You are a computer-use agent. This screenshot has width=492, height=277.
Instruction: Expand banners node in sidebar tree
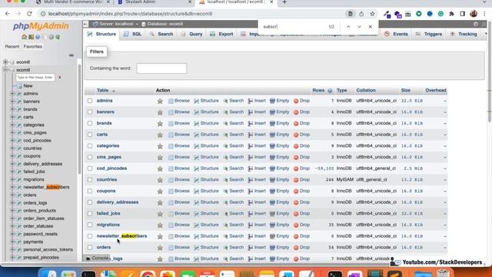coord(12,102)
